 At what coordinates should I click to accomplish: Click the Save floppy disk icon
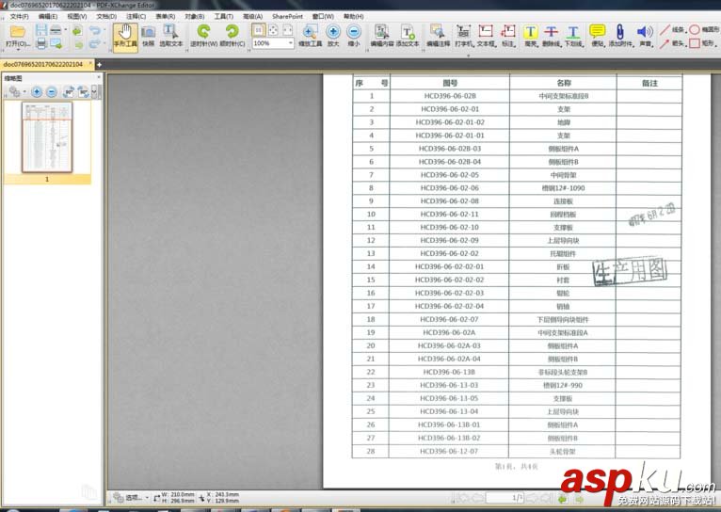tap(40, 30)
